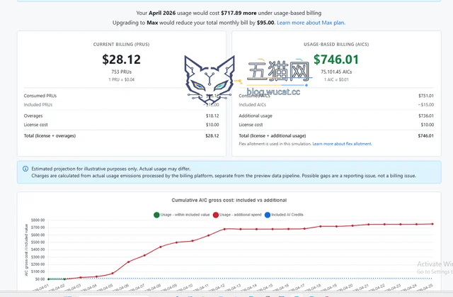The width and height of the screenshot is (453, 297).
Task: Click $746.01 in the 'Total (license + additional usage)' row
Action: [x=425, y=135]
